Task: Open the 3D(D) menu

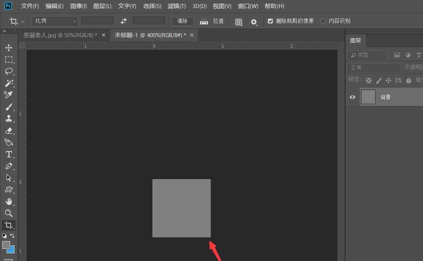Action: pyautogui.click(x=199, y=6)
